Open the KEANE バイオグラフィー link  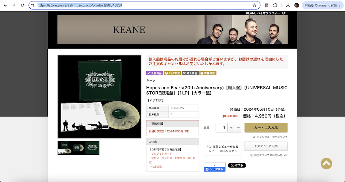click(x=265, y=13)
